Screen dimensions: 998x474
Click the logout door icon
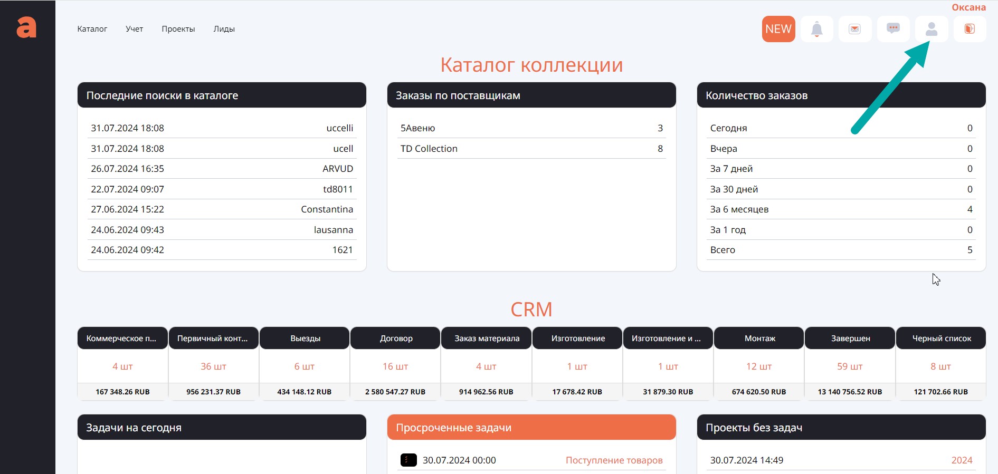point(970,29)
